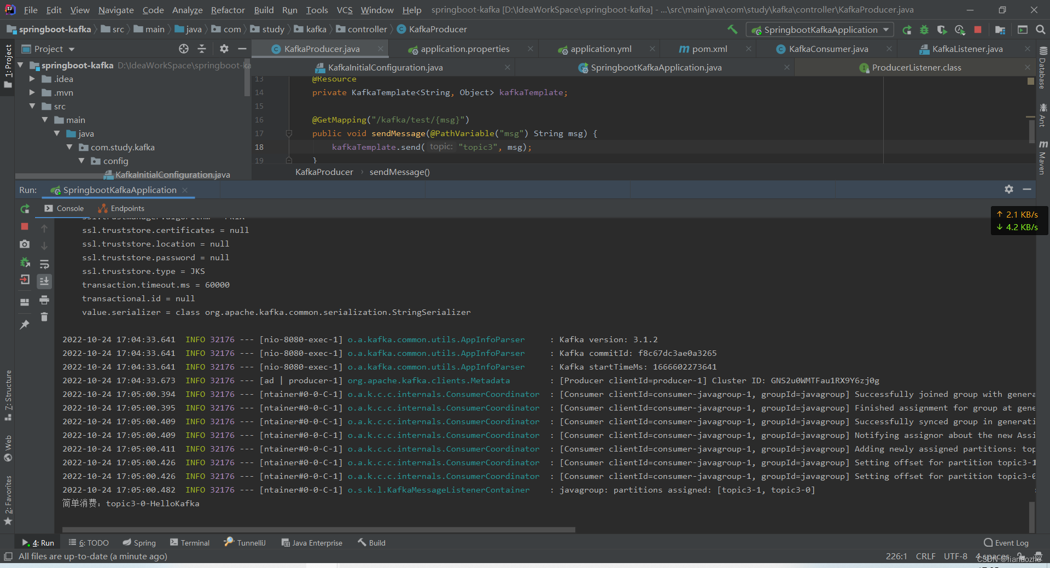Close the KafkaProducer.java tab

tap(381, 49)
